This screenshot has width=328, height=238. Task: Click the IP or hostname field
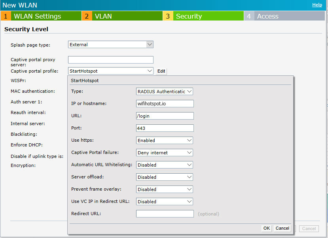pos(165,104)
